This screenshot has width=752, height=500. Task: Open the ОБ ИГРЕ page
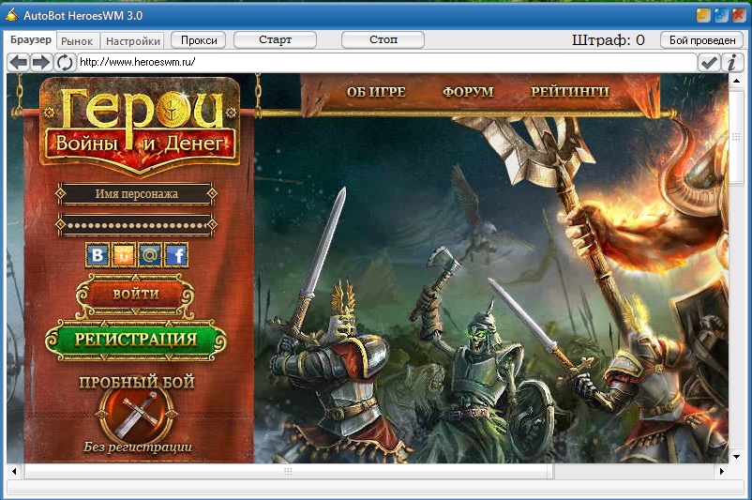[x=376, y=92]
